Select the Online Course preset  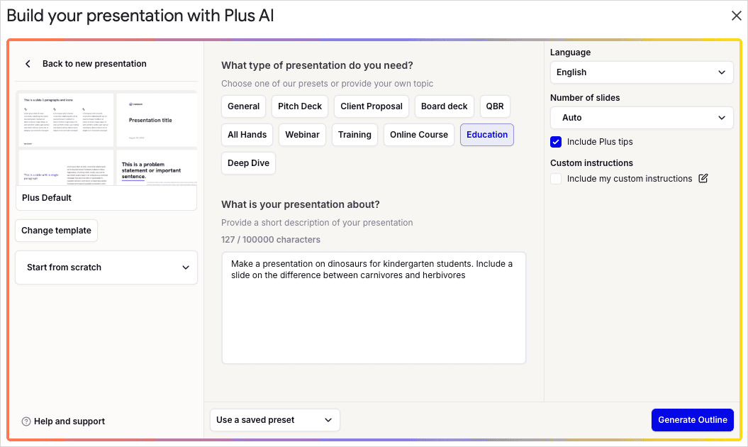pos(419,135)
